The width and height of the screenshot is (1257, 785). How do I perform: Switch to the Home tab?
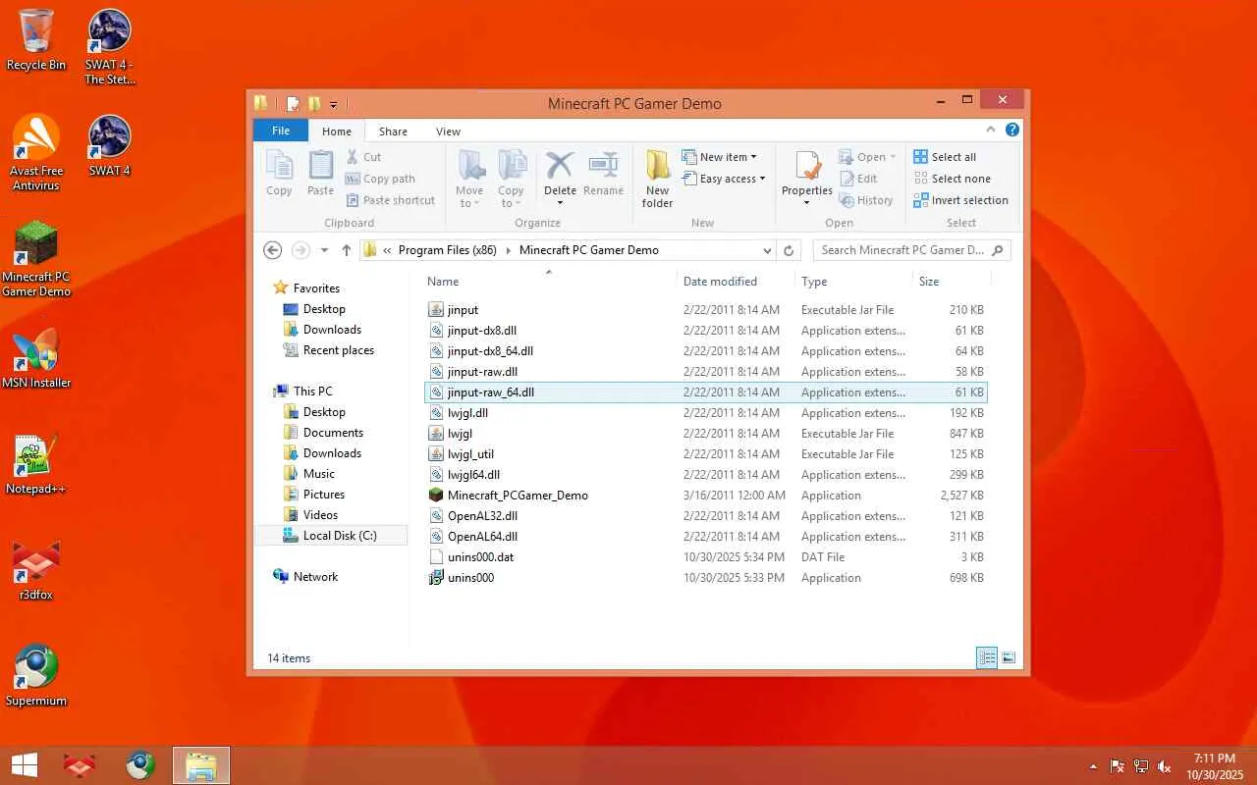pos(337,131)
